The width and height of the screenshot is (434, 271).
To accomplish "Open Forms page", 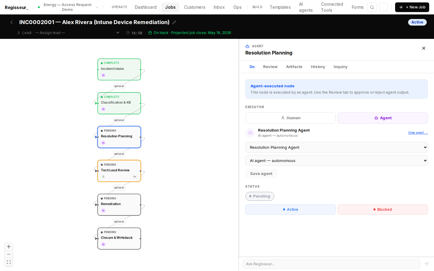I will coord(357,7).
